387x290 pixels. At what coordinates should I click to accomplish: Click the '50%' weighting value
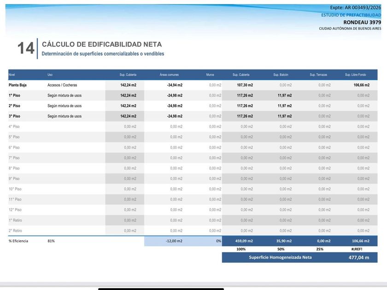[281, 249]
